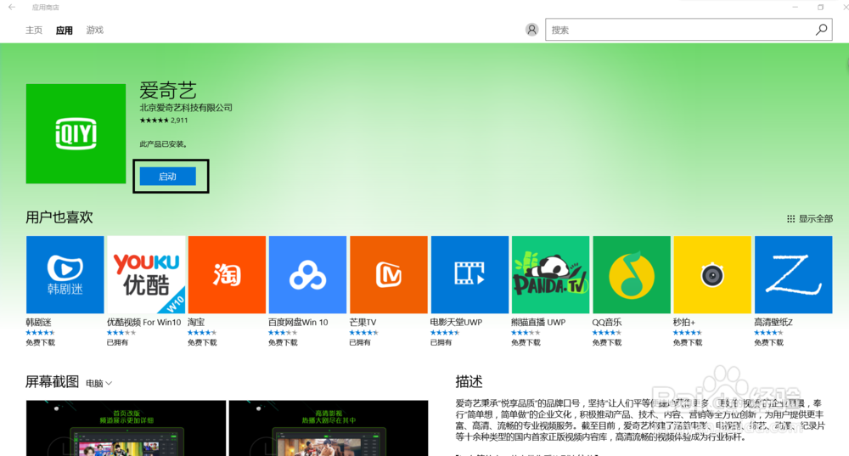Click the 描述 section heading
The image size is (849, 456).
tap(469, 382)
